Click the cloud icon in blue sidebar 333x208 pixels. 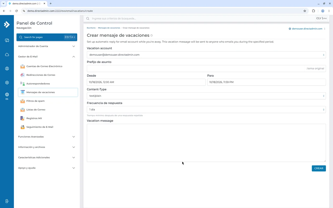7,55
